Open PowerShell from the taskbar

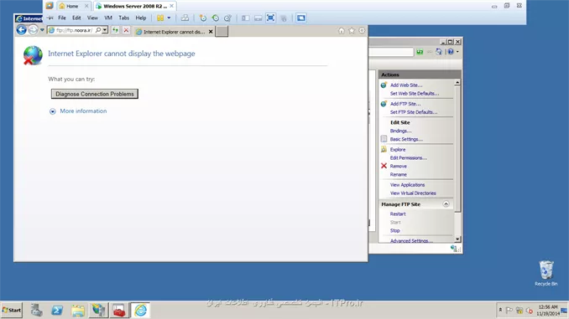tap(56, 311)
